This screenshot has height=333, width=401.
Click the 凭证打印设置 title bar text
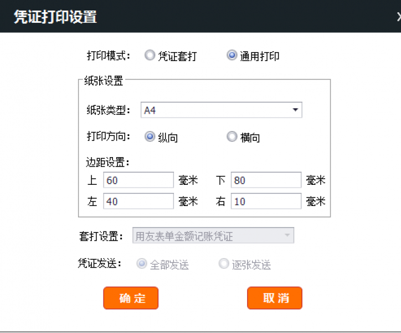click(55, 17)
